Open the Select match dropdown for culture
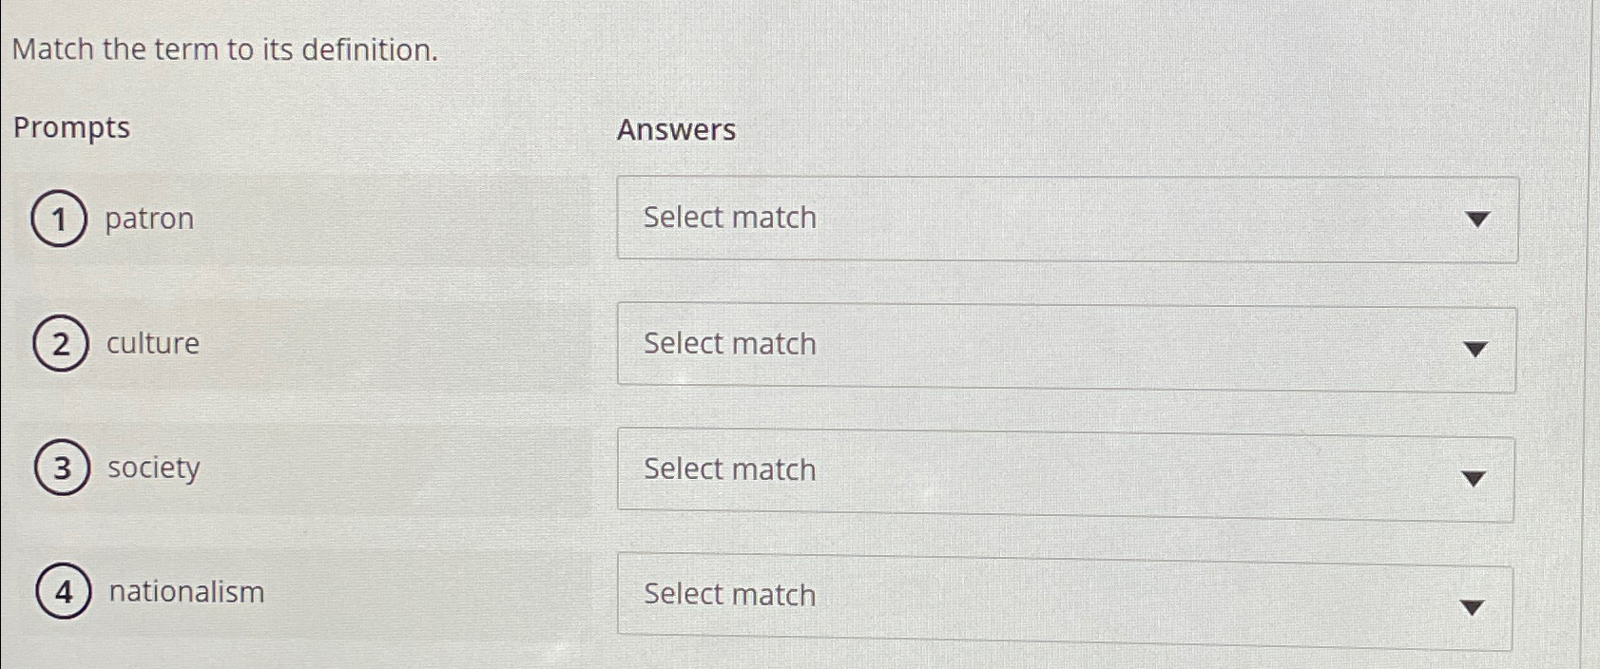 [x=1065, y=345]
